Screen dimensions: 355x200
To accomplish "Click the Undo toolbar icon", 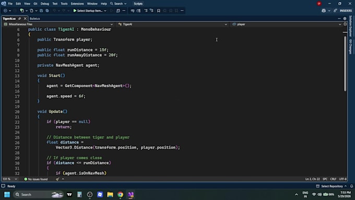I will click(x=54, y=10).
